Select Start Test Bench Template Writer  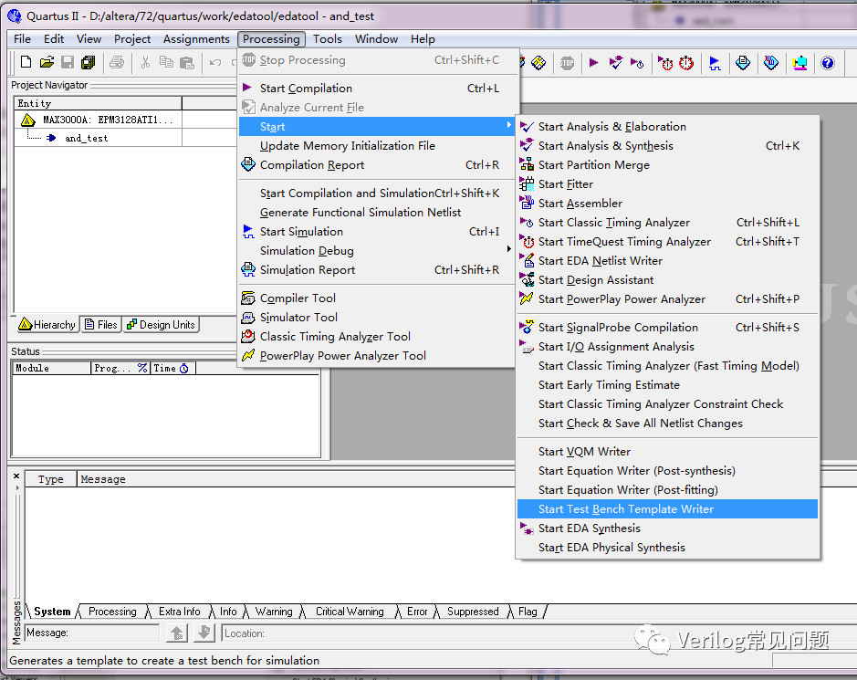coord(667,508)
